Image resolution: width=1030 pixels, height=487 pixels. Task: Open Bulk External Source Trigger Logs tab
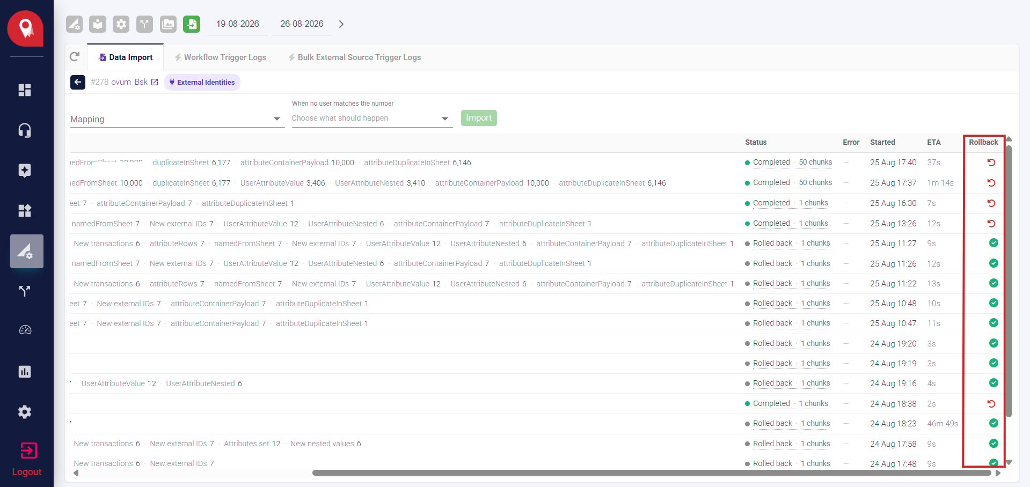[x=355, y=57]
